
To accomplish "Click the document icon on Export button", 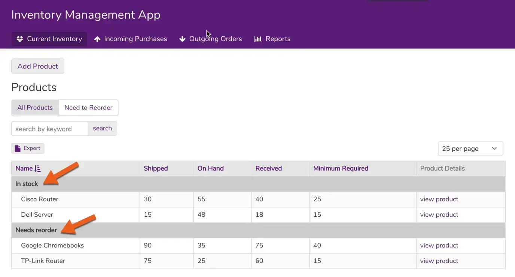I will pos(18,148).
